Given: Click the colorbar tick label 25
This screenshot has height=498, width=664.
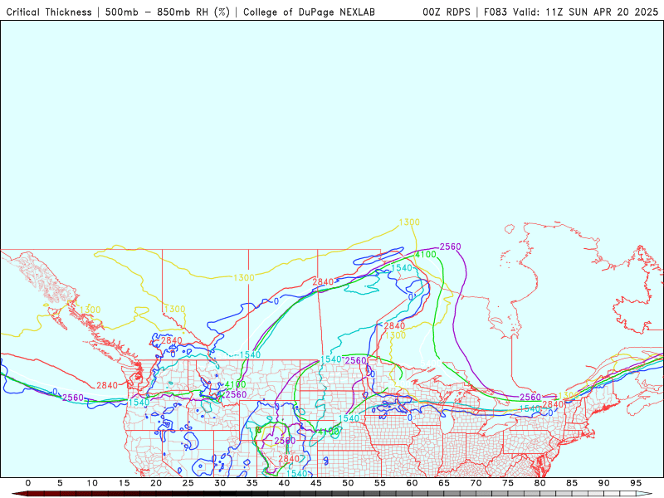Looking at the screenshot, I should 188,483.
